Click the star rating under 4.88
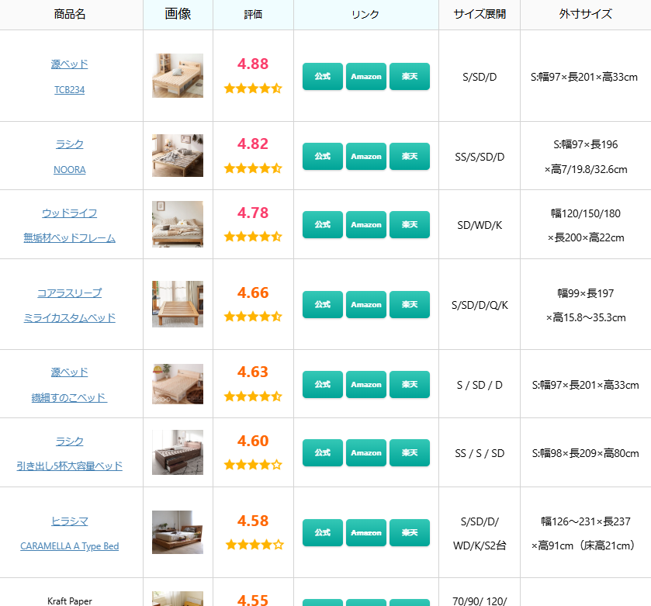Image resolution: width=651 pixels, height=606 pixels. pos(253,88)
